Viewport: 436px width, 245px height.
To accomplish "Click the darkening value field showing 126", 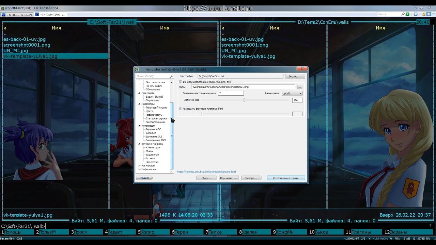I will (x=297, y=100).
